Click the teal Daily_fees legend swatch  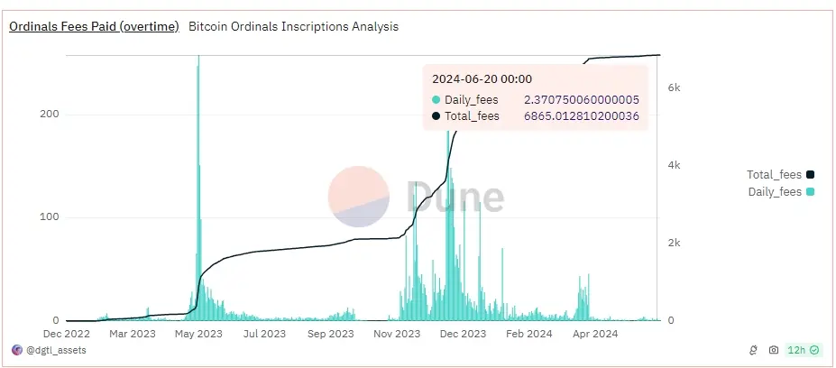point(811,192)
